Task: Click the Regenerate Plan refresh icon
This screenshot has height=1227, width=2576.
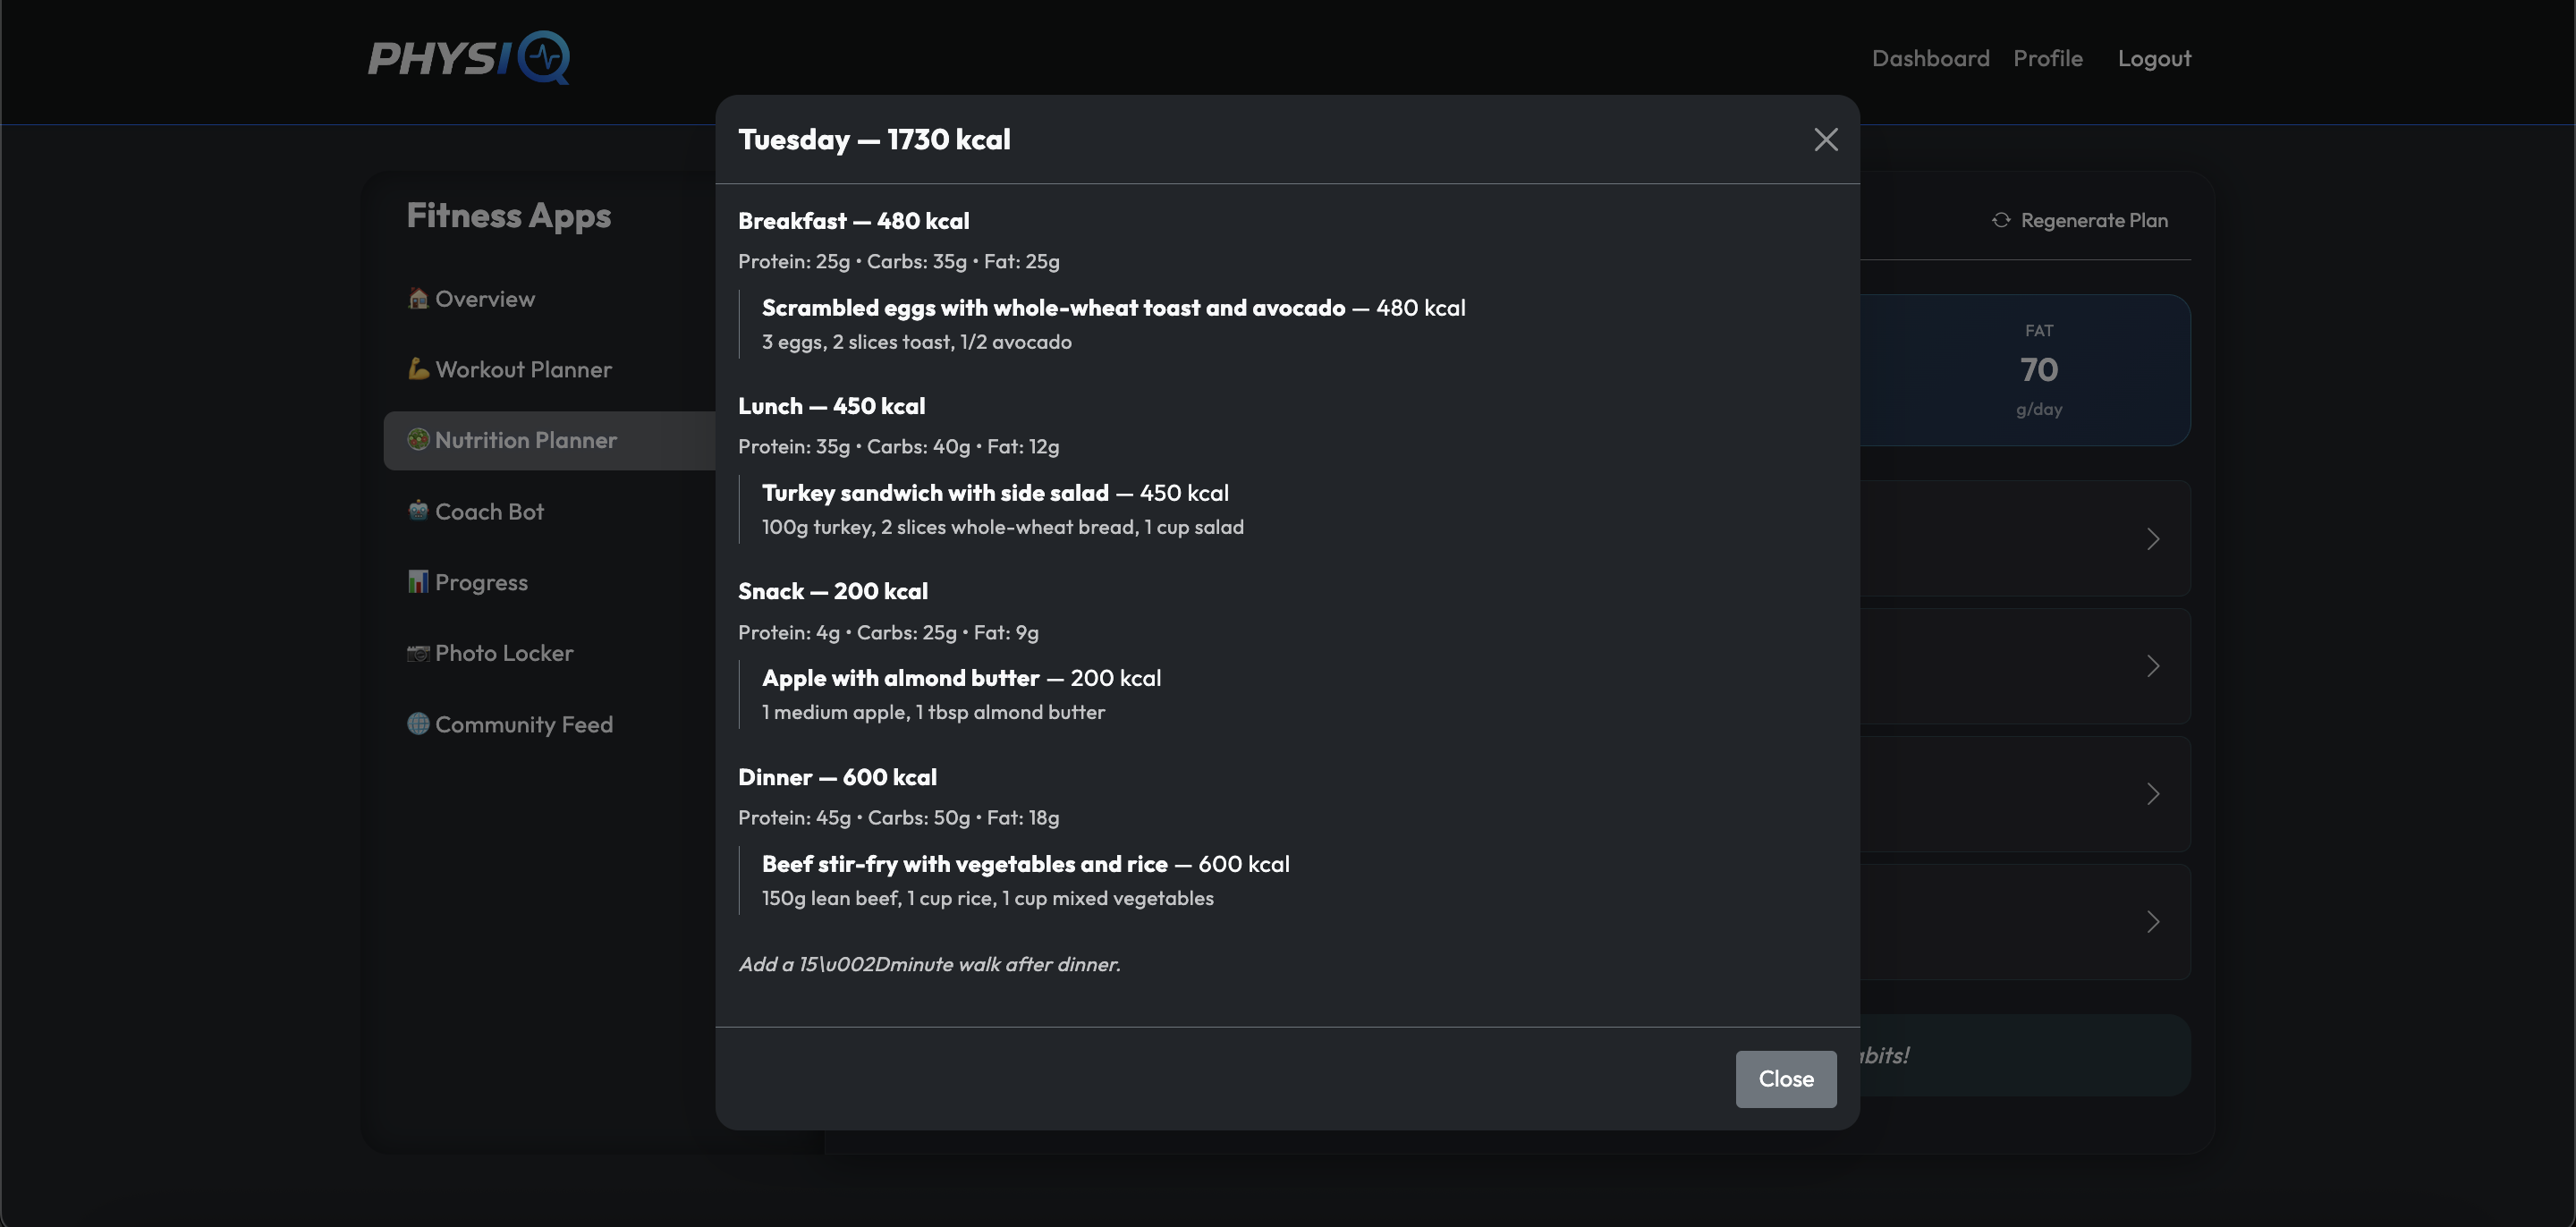Action: pyautogui.click(x=2000, y=220)
